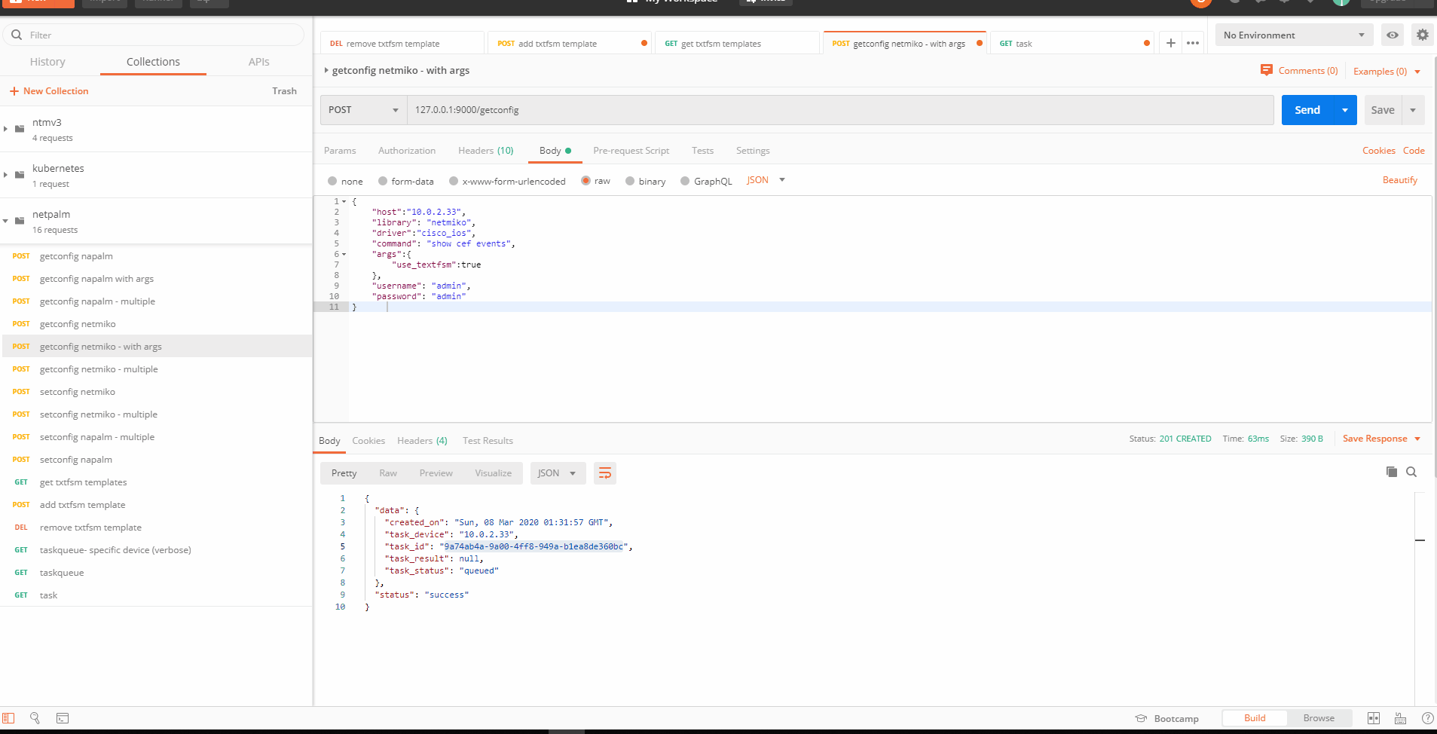The width and height of the screenshot is (1437, 734).
Task: Switch to 'get txtfsm templates' request tab
Action: pos(737,43)
